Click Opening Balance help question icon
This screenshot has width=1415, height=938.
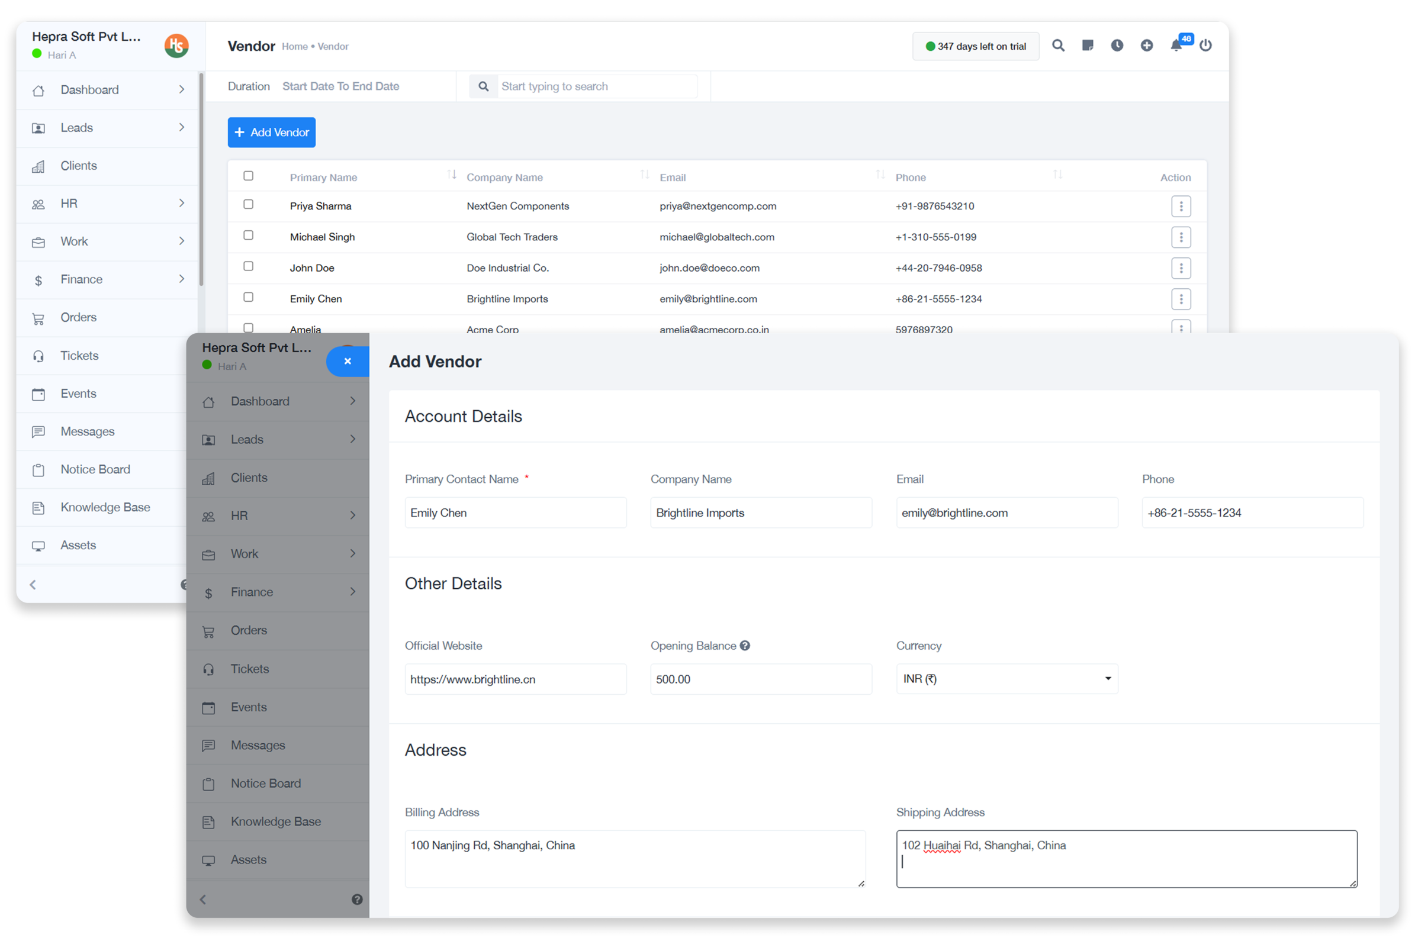click(744, 646)
